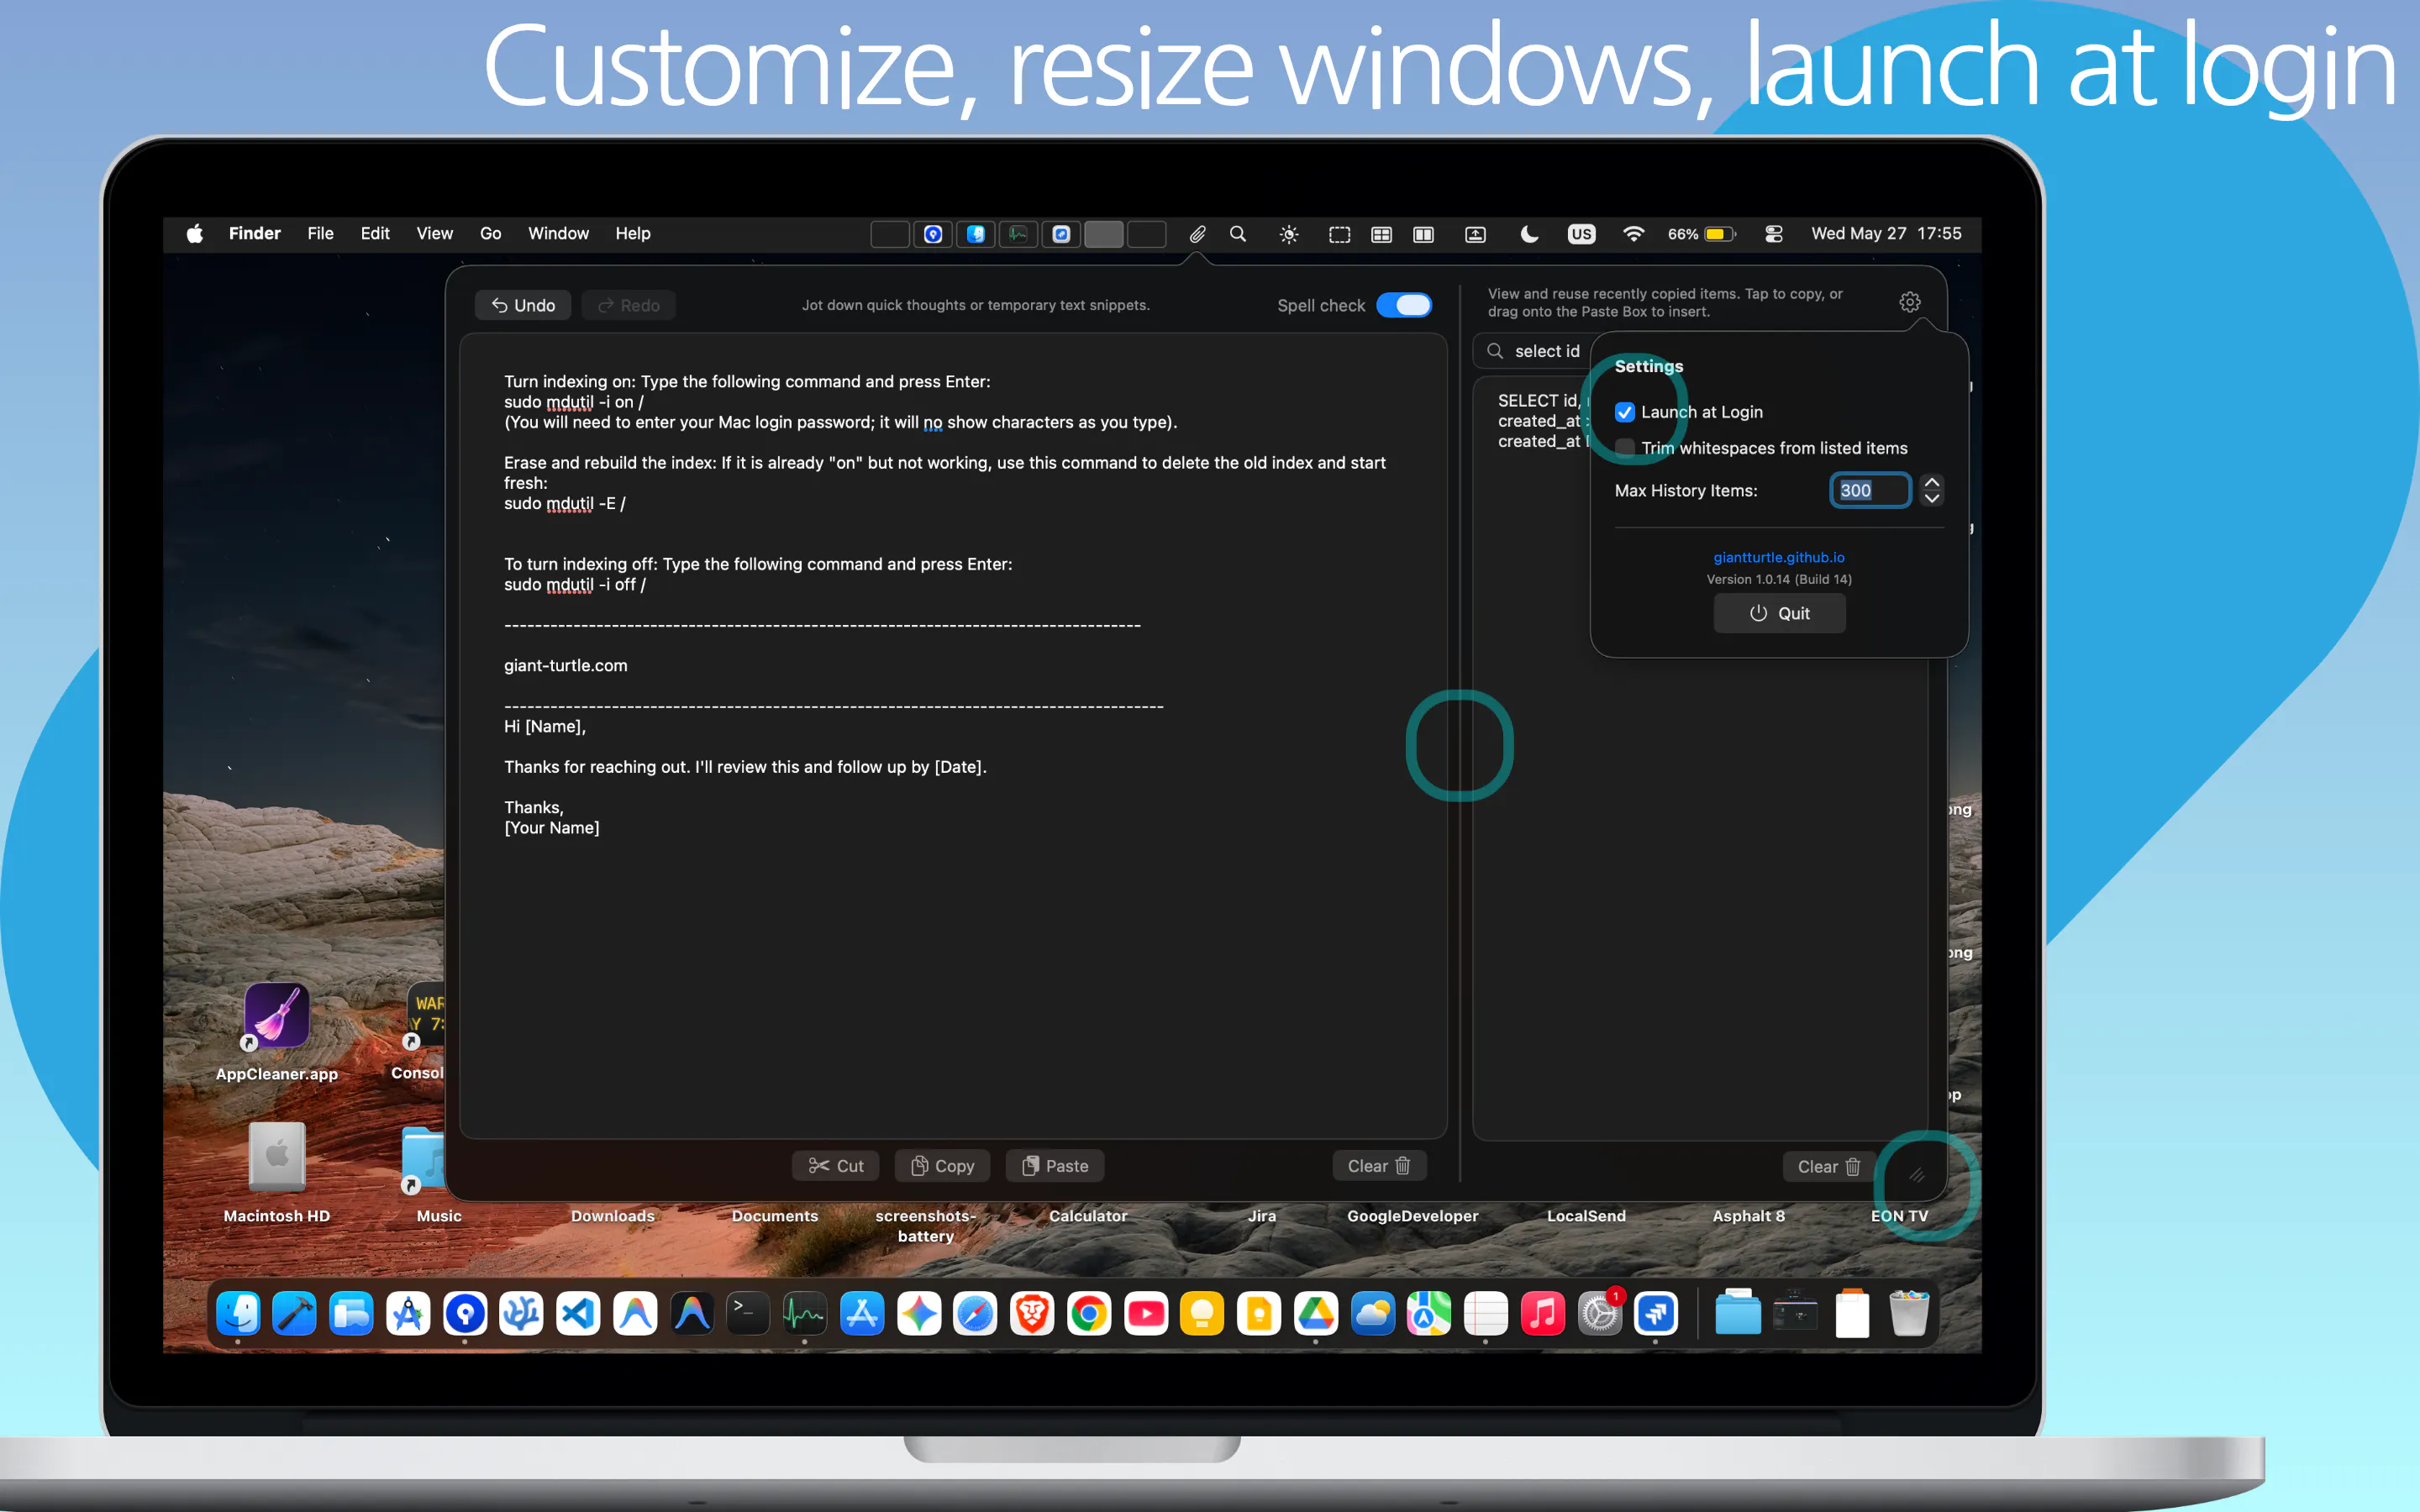Open Control Center in menu bar
Viewport: 2420px width, 1512px height.
(1774, 234)
